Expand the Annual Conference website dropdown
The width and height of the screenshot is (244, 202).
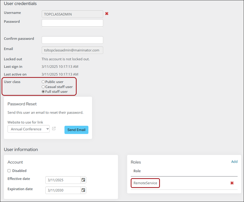[28, 129]
